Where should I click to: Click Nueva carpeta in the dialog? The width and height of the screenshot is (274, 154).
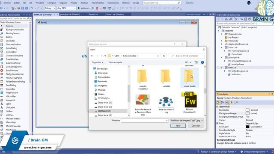tap(115, 62)
